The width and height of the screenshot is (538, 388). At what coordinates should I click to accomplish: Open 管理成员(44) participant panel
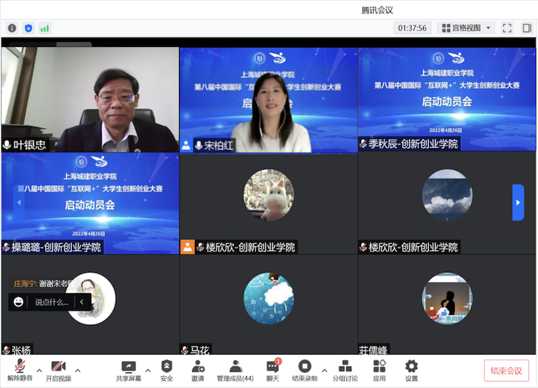[x=235, y=371]
